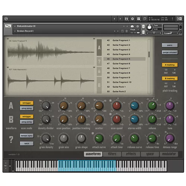Click the waveform A volume knob

(152, 106)
